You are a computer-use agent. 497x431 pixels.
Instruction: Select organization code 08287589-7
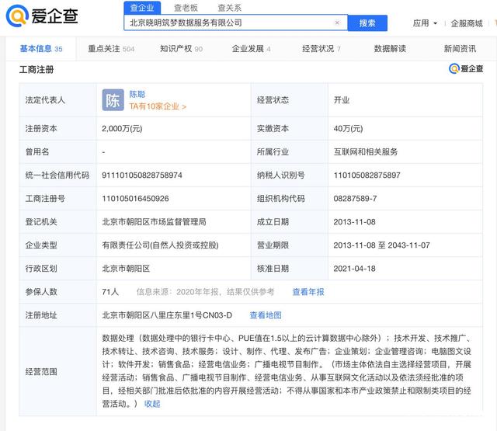coord(355,198)
